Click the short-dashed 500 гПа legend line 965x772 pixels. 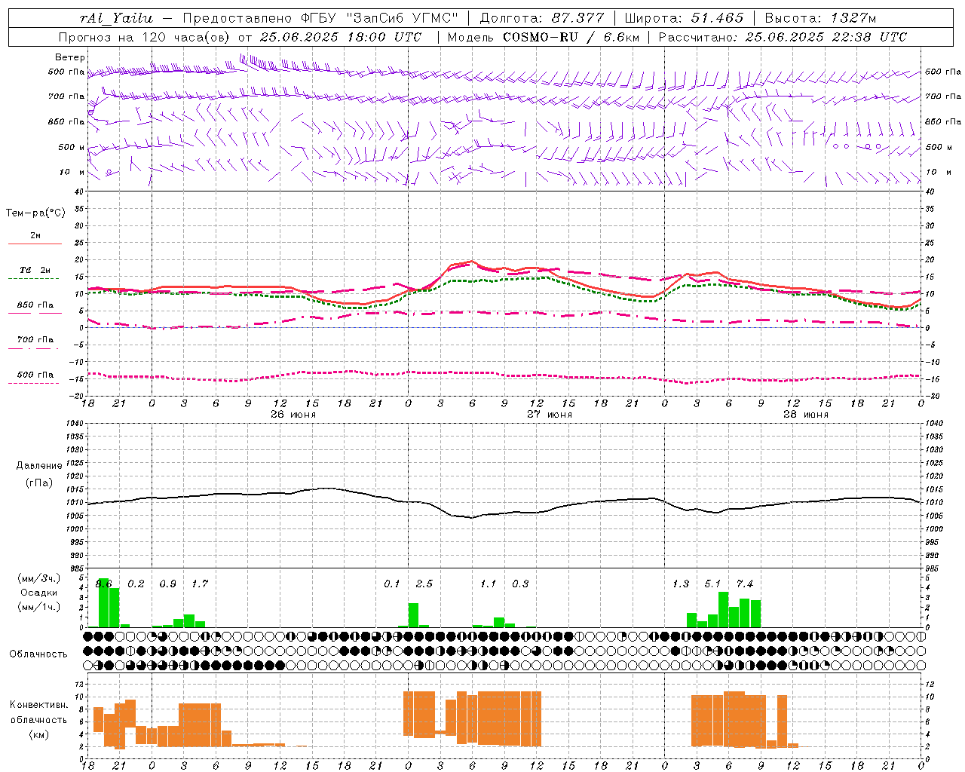(33, 383)
